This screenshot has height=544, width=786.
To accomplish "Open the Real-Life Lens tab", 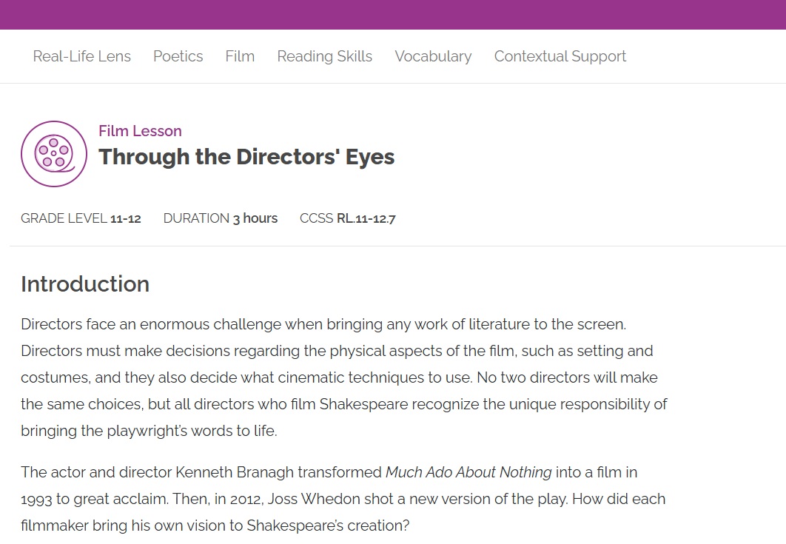I will pyautogui.click(x=82, y=56).
